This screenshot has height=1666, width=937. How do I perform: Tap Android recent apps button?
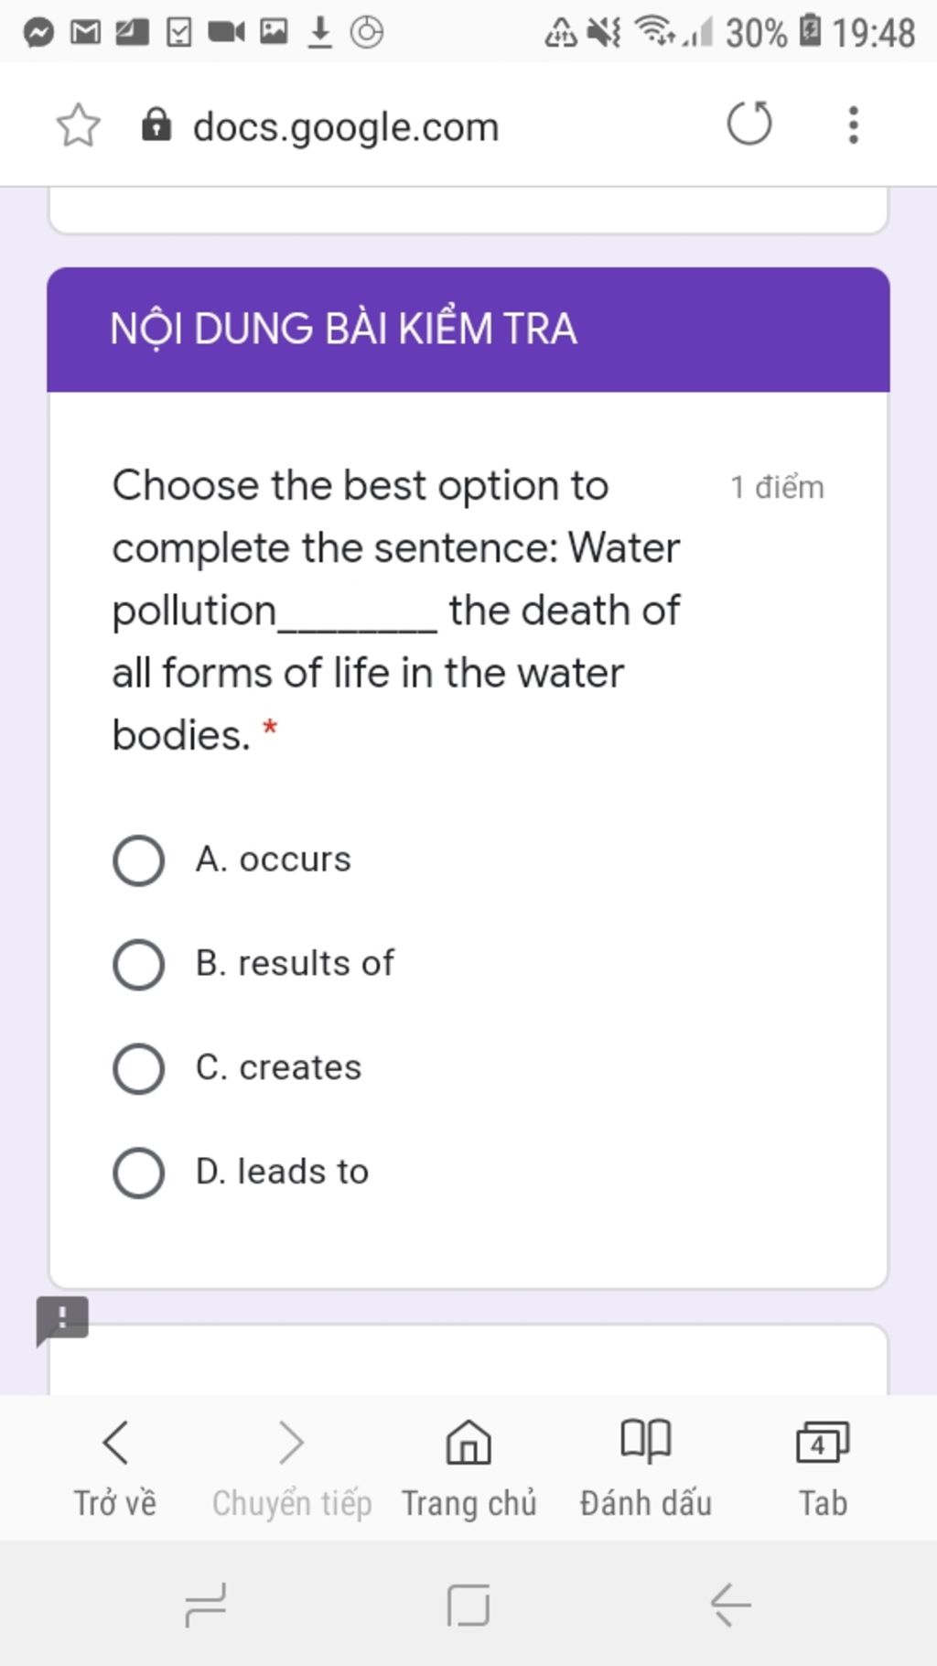pos(205,1605)
